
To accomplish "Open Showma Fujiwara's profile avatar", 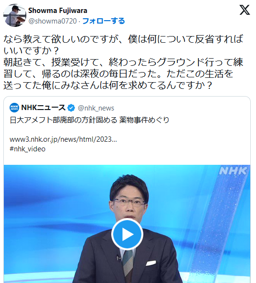I will coord(15,15).
